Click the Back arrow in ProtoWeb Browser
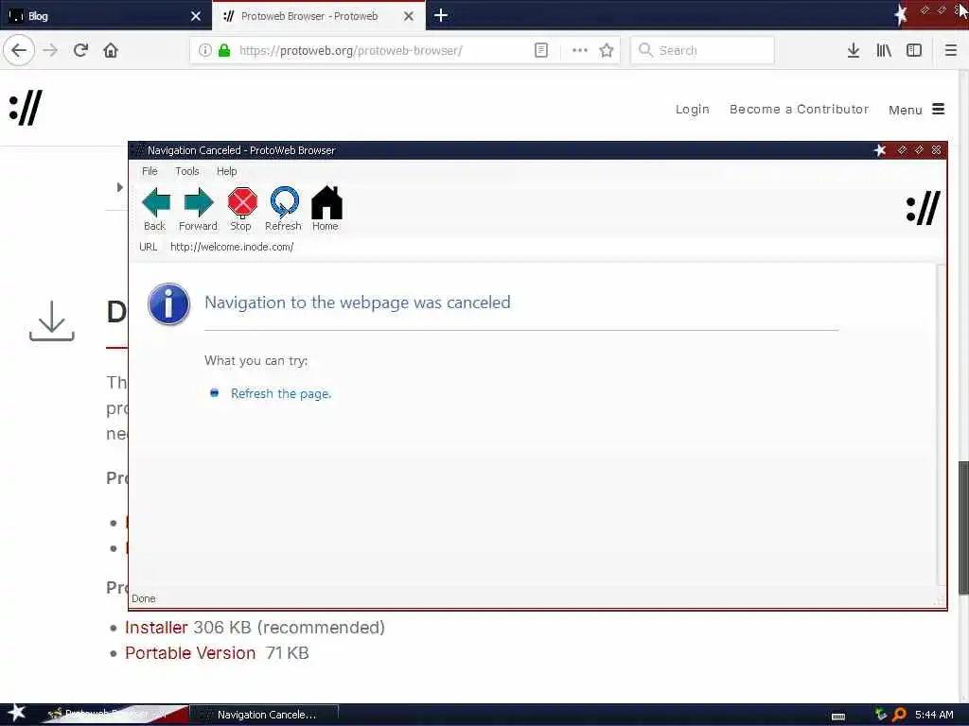 (156, 202)
